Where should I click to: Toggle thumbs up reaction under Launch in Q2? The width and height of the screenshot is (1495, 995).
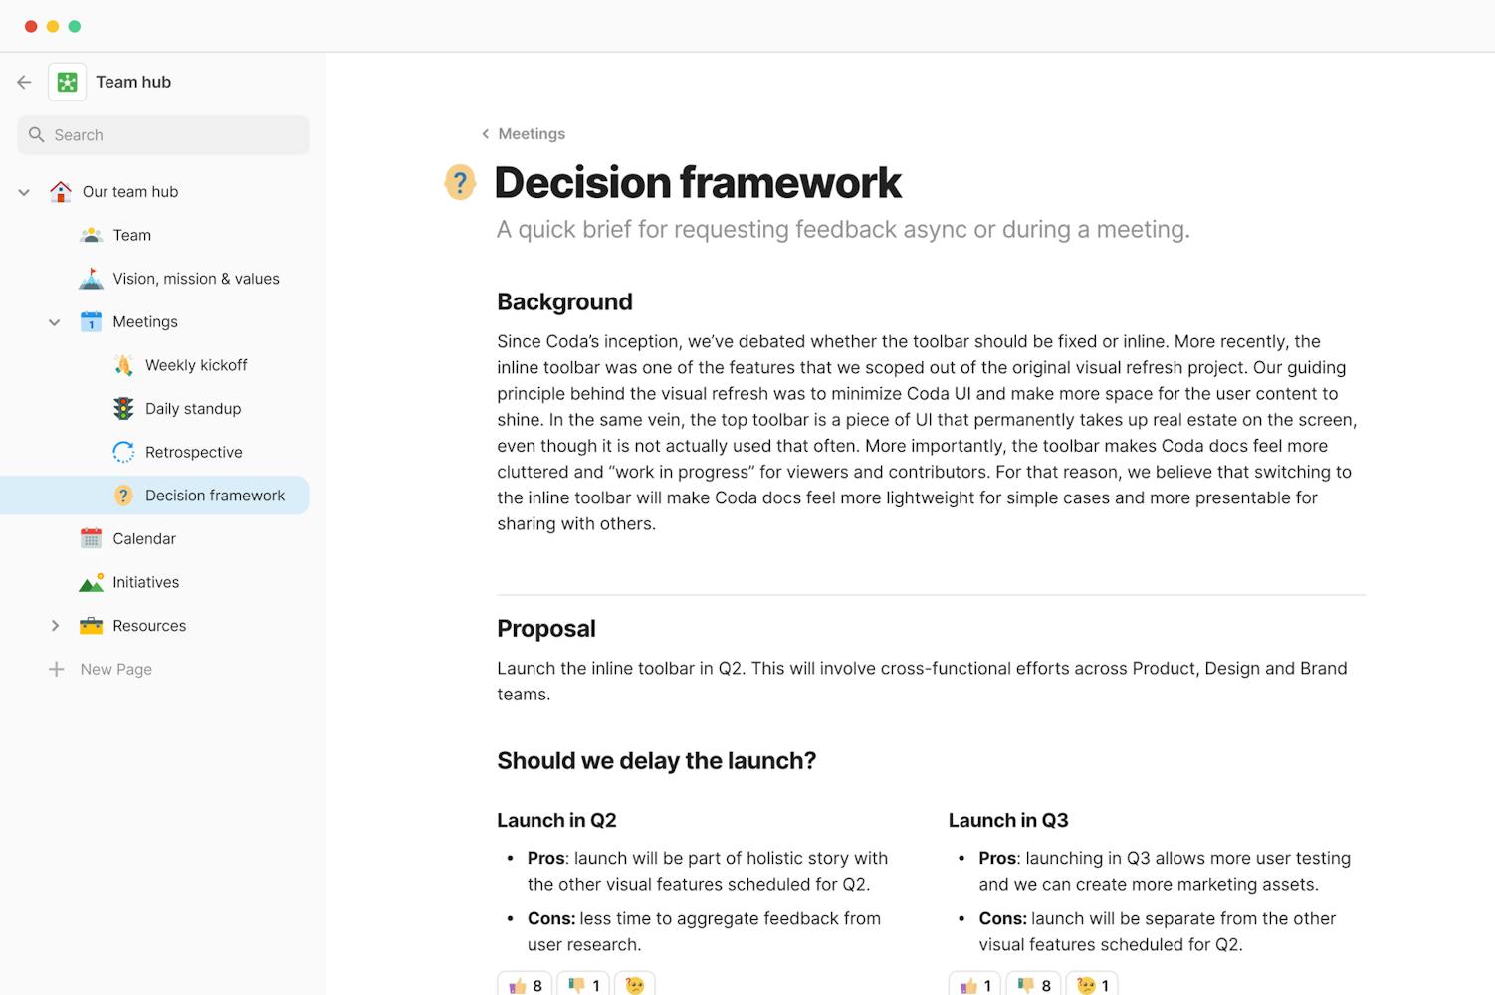tap(526, 985)
